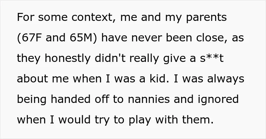Click the word "play" in last line

(x=139, y=120)
